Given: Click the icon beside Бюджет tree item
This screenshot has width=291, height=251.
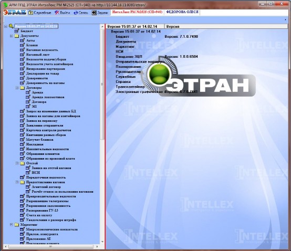Looking at the screenshot, I should coord(16,31).
